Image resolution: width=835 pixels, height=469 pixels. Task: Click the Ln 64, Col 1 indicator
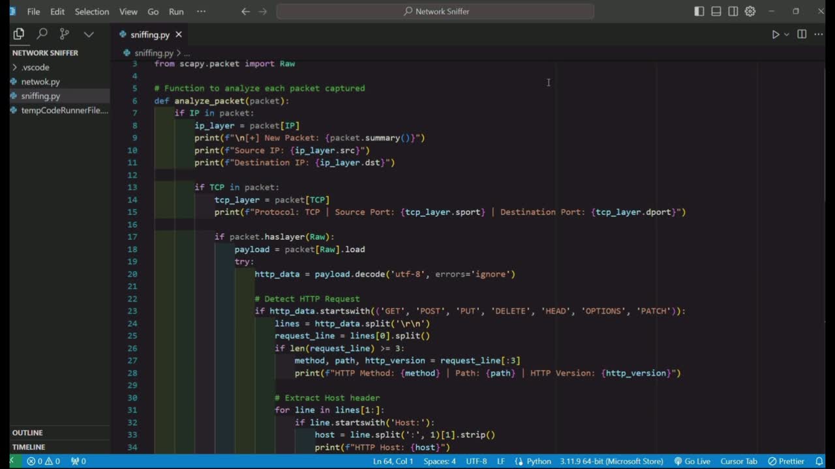(x=393, y=461)
